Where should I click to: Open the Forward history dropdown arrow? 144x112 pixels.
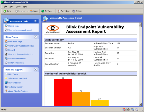tap(28, 11)
